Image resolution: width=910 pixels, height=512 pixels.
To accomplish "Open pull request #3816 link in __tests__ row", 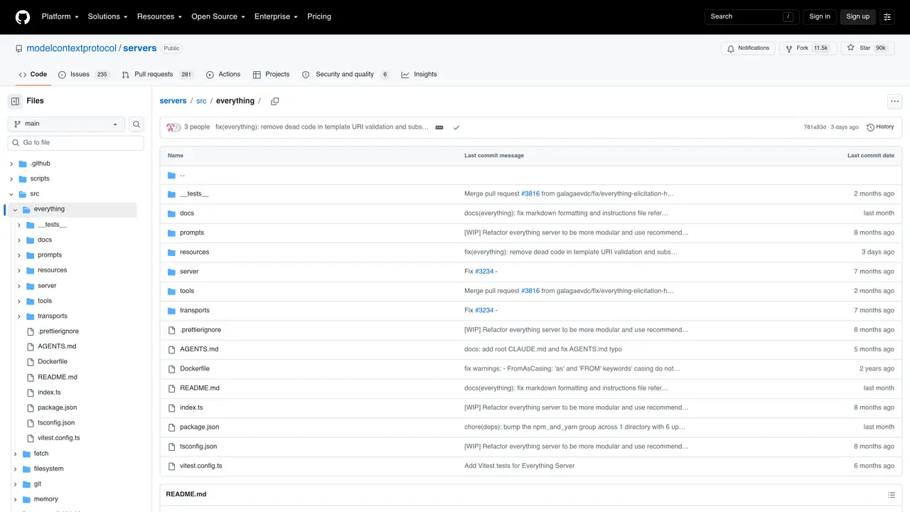I will click(x=530, y=194).
